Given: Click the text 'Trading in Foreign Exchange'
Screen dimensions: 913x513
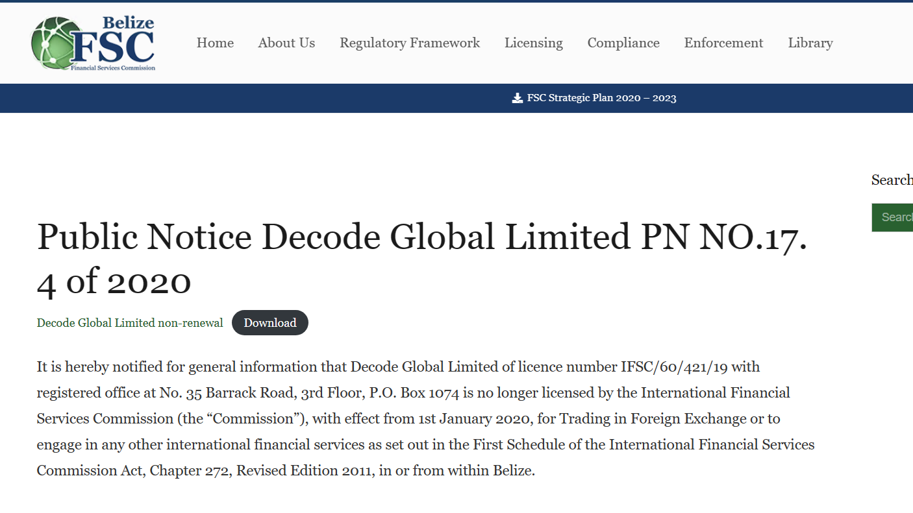Looking at the screenshot, I should 653,418.
